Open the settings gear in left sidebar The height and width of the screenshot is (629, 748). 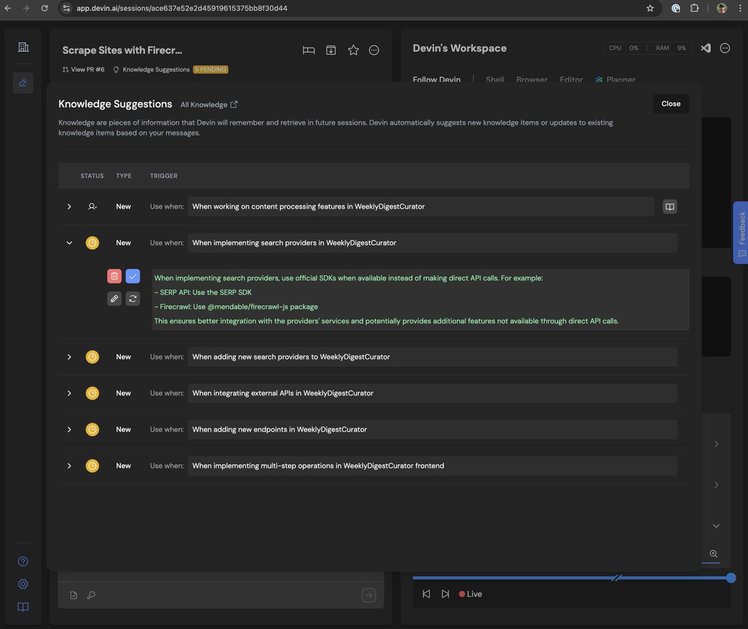tap(23, 584)
